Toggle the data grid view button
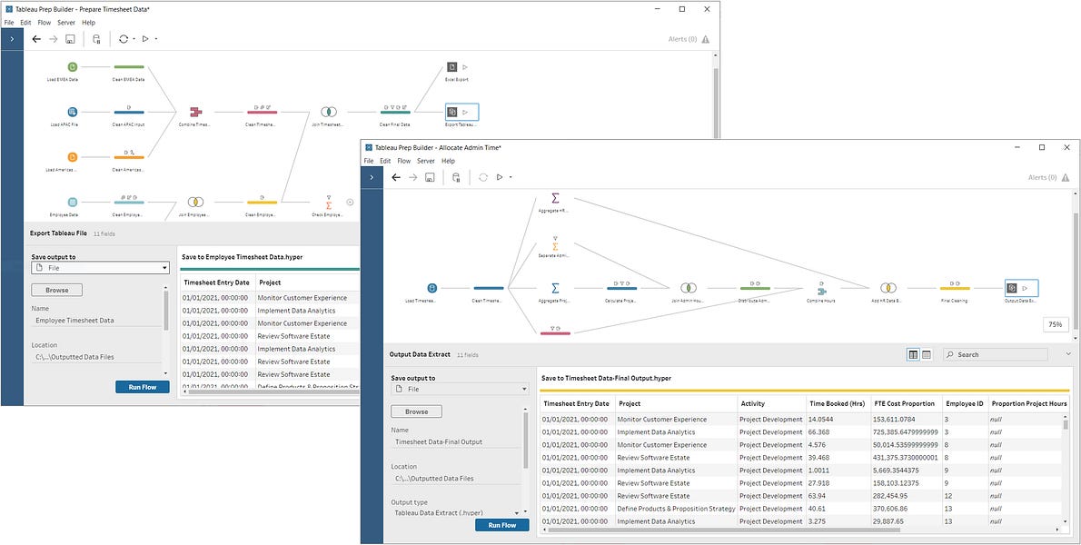Image resolution: width=1081 pixels, height=545 pixels. pos(914,354)
